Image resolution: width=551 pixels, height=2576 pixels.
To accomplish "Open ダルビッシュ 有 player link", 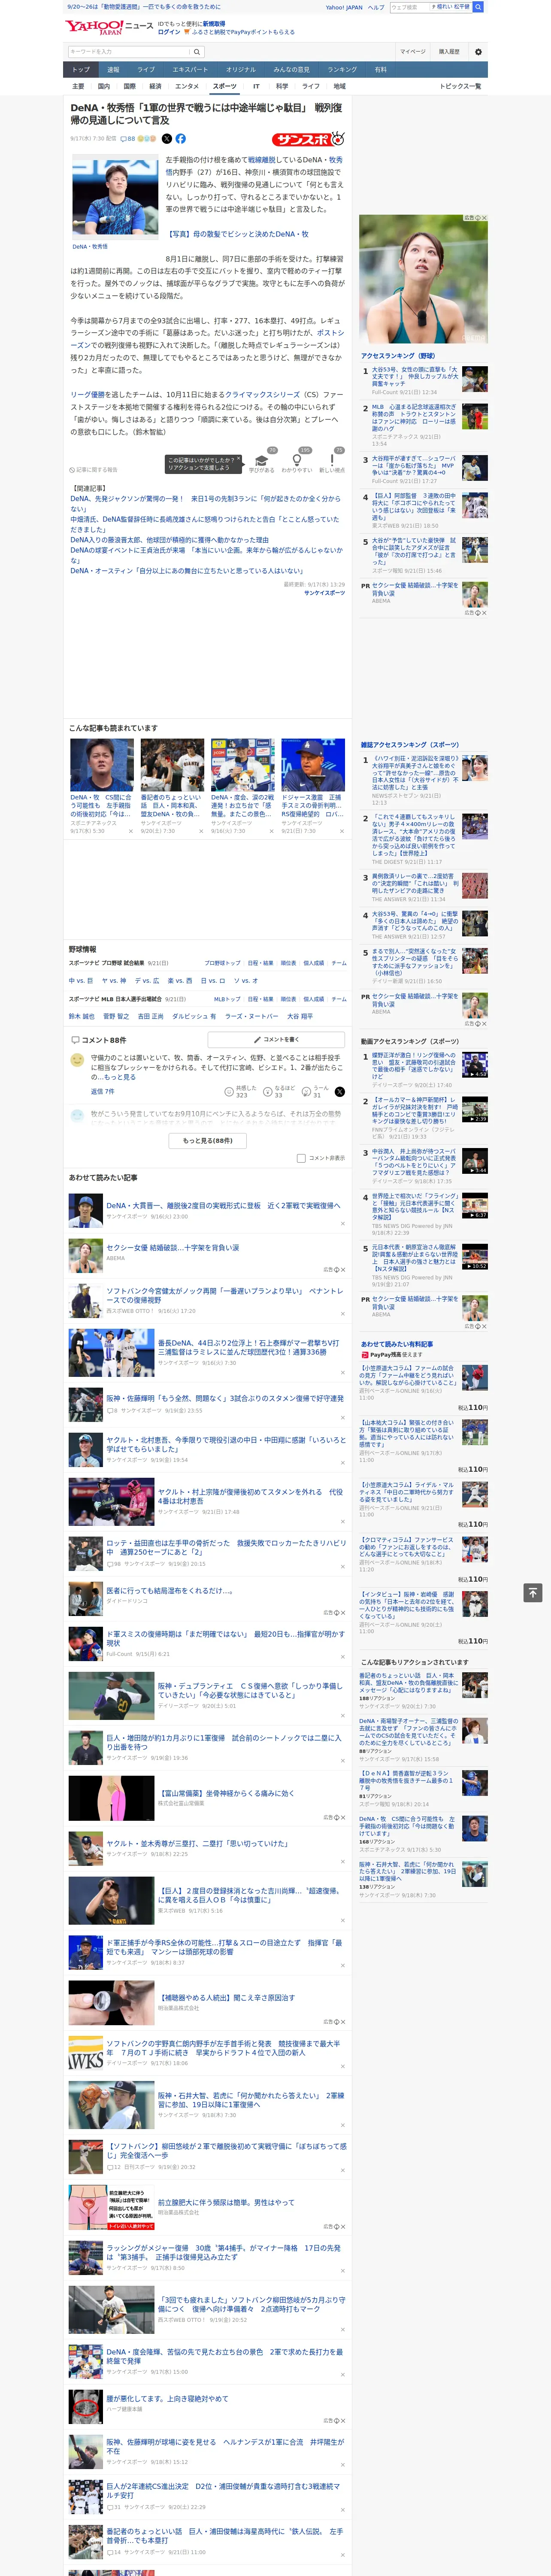I will pyautogui.click(x=193, y=1016).
